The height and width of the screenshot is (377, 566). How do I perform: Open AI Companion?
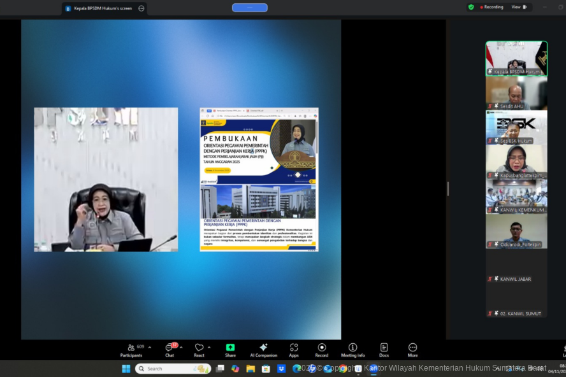point(263,349)
